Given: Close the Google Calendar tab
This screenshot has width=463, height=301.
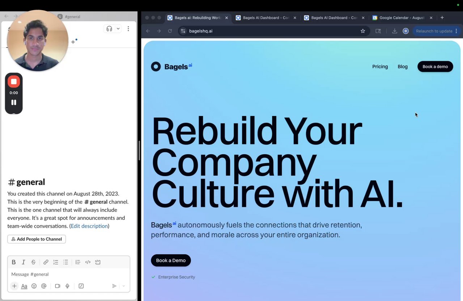Looking at the screenshot, I should pyautogui.click(x=431, y=18).
